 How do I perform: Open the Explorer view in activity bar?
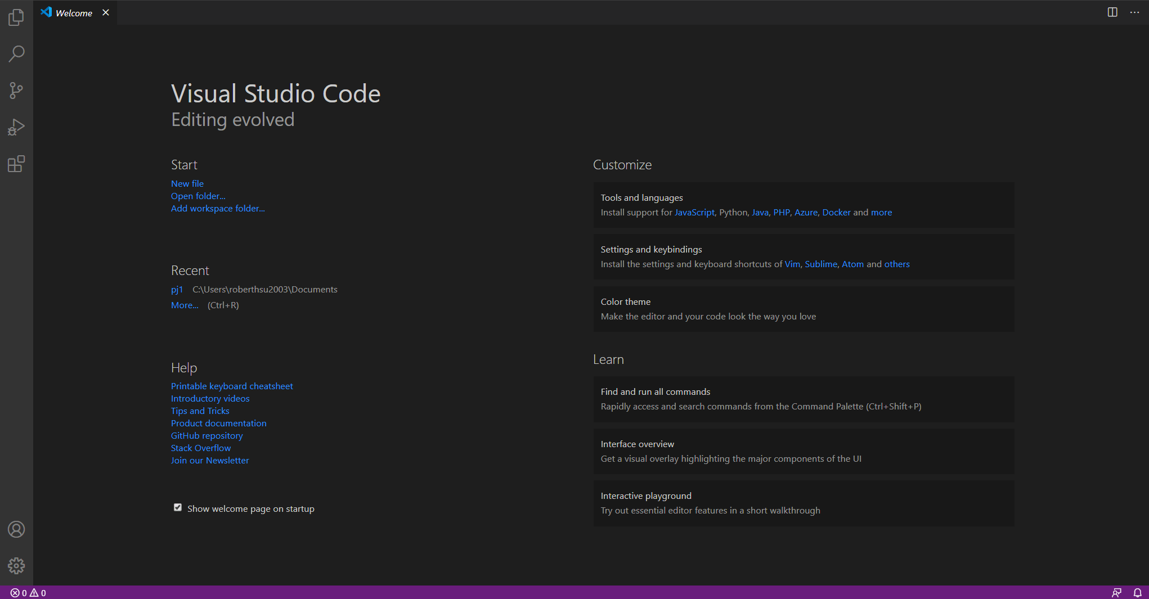point(16,17)
